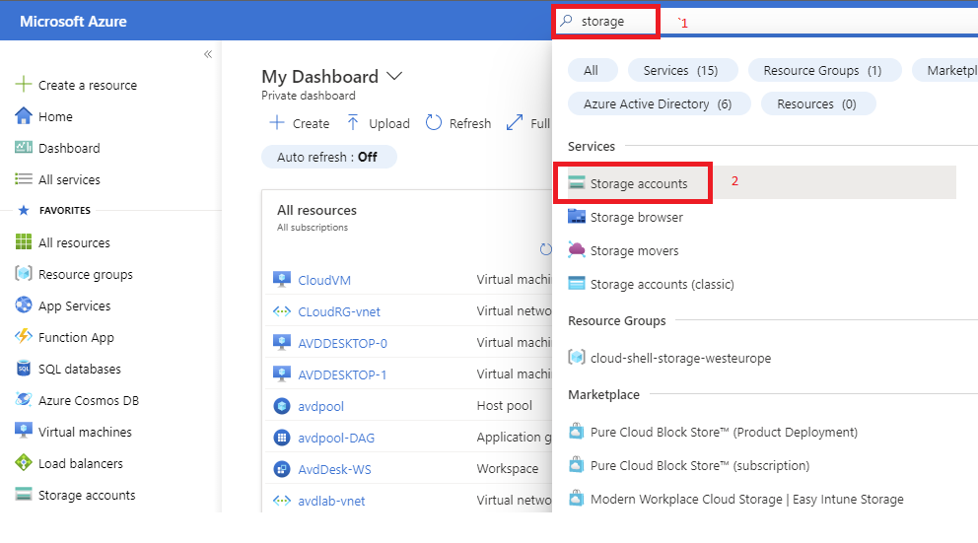Viewport: 978px width, 543px height.
Task: Click the Azure Cosmos DB sidebar icon
Action: click(x=24, y=400)
